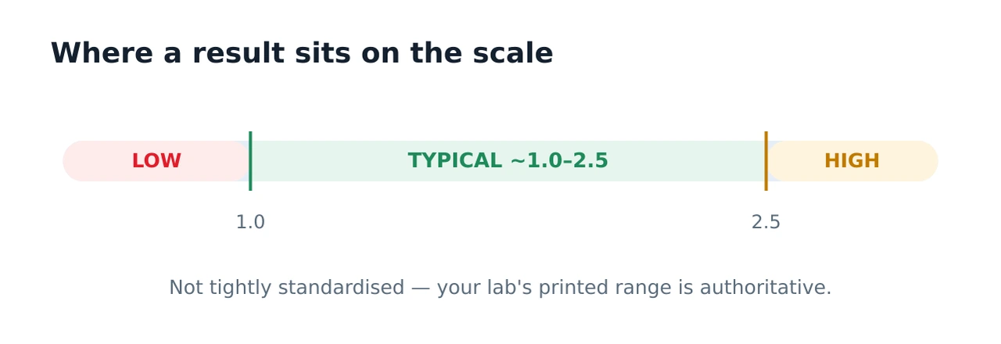Click the heading 'Where a result sits on the scale'

(302, 54)
